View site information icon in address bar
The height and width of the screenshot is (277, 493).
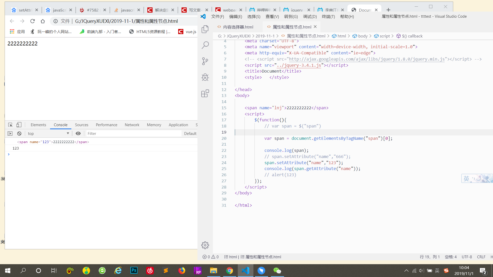(x=55, y=21)
